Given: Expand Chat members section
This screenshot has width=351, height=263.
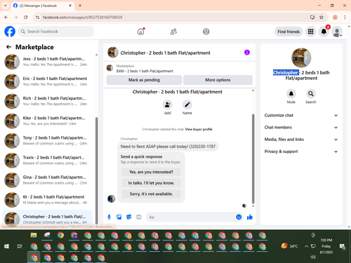Looking at the screenshot, I should coord(301,128).
